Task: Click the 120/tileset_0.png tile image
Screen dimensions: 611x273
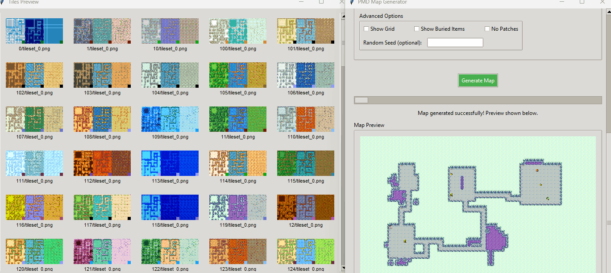Action: [34, 251]
